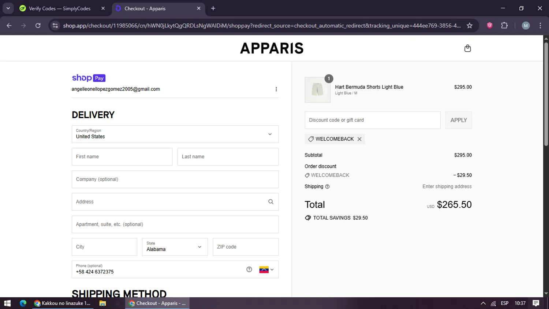The height and width of the screenshot is (309, 549).
Task: Open the Extensions puzzle icon
Action: (504, 25)
